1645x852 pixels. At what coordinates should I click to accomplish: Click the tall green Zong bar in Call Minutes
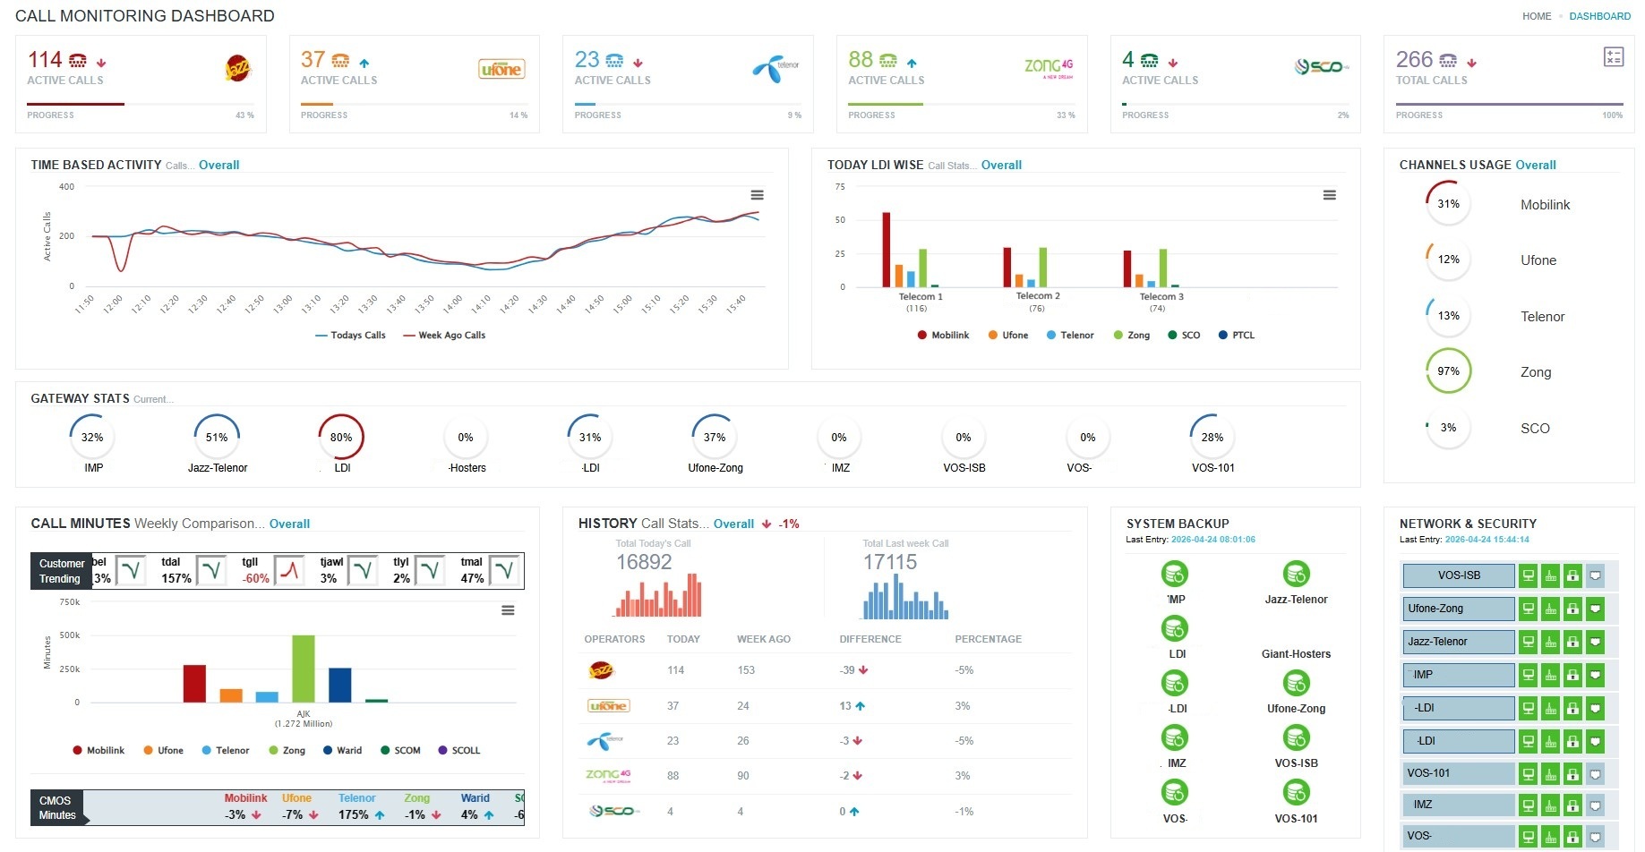[304, 669]
